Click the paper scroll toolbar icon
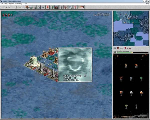Image resolution: width=150 pixels, height=120 pixels. coord(39,7)
